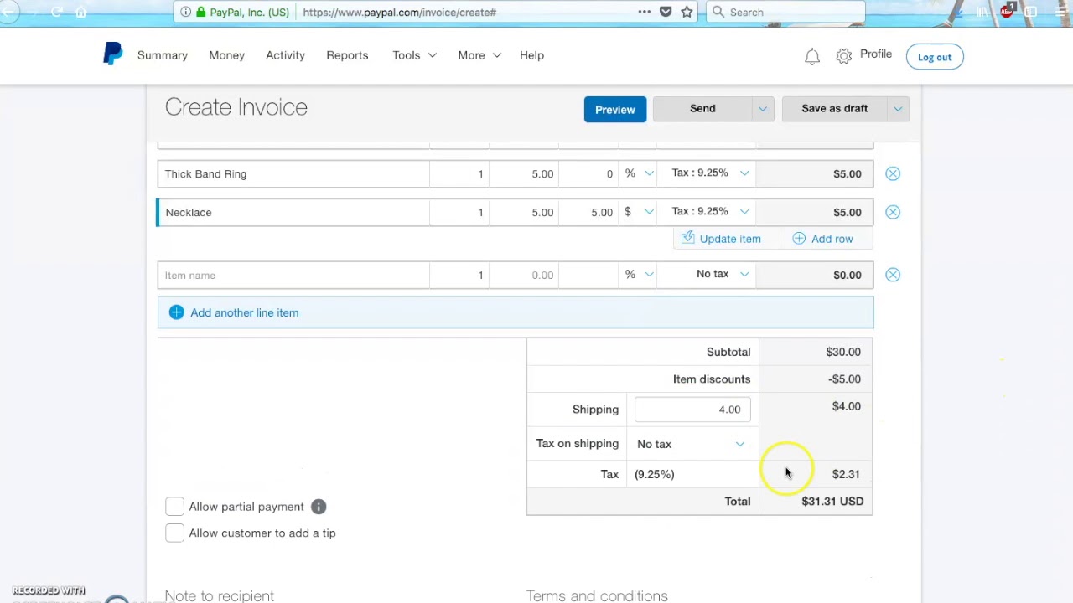Enable Allow customer to add a tip
The width and height of the screenshot is (1073, 603).
tap(174, 533)
